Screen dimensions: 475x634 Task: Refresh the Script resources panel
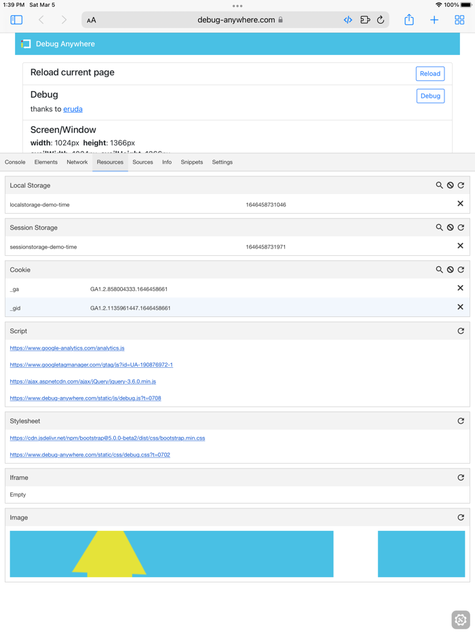click(x=461, y=331)
